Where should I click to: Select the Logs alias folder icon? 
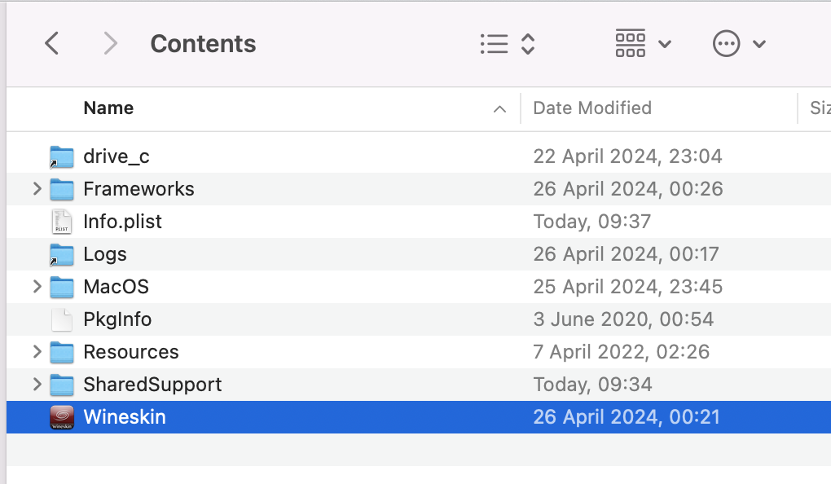[x=61, y=254]
